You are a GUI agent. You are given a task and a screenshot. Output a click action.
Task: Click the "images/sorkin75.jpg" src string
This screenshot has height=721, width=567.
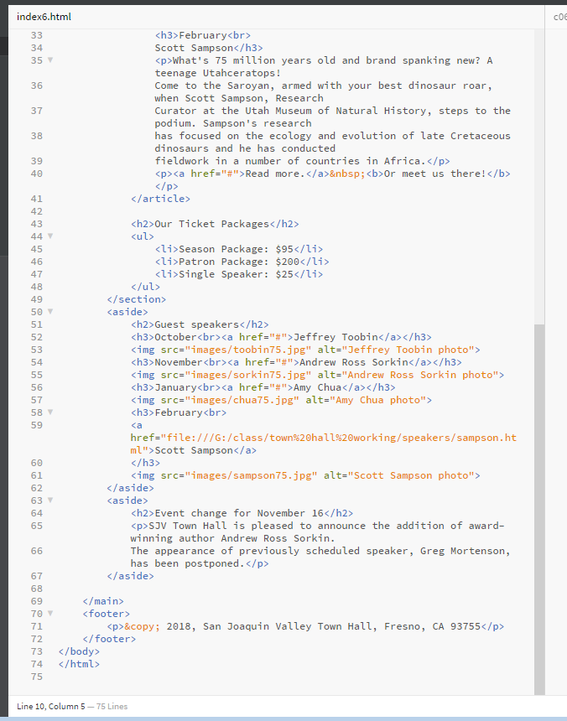(248, 375)
